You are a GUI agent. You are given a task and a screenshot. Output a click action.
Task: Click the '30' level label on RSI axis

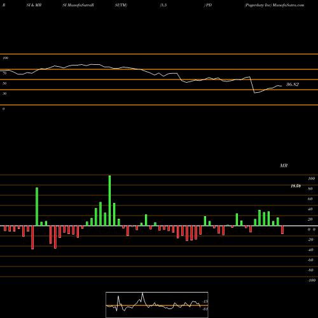(4, 93)
